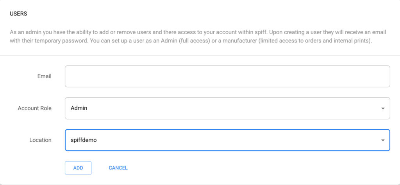400x185 pixels.
Task: Click the Location label text
Action: pyautogui.click(x=40, y=140)
